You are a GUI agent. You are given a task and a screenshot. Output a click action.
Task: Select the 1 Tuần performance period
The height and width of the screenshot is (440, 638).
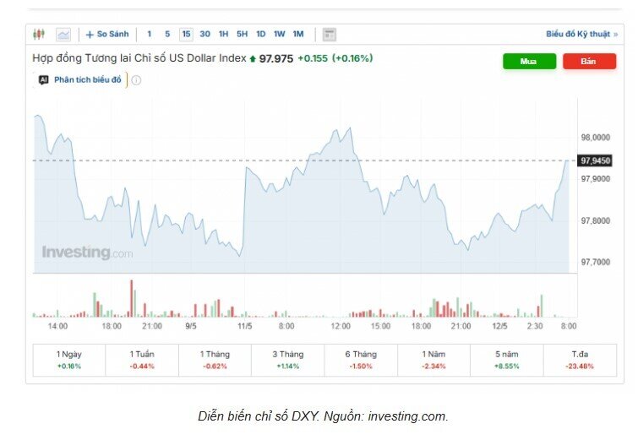point(142,360)
